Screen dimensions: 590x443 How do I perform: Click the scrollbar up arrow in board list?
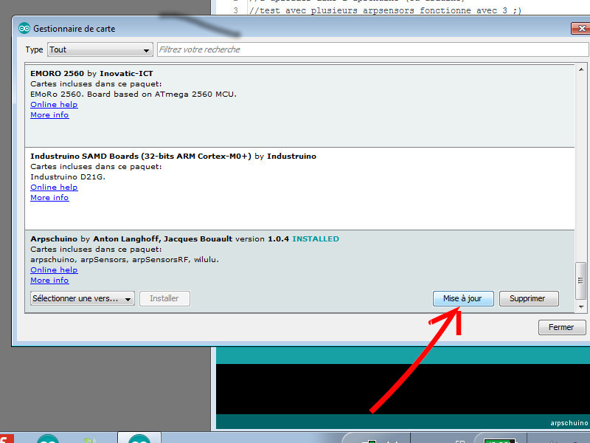click(581, 69)
